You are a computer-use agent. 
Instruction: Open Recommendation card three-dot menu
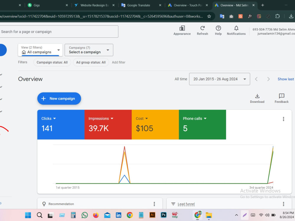click(x=154, y=204)
